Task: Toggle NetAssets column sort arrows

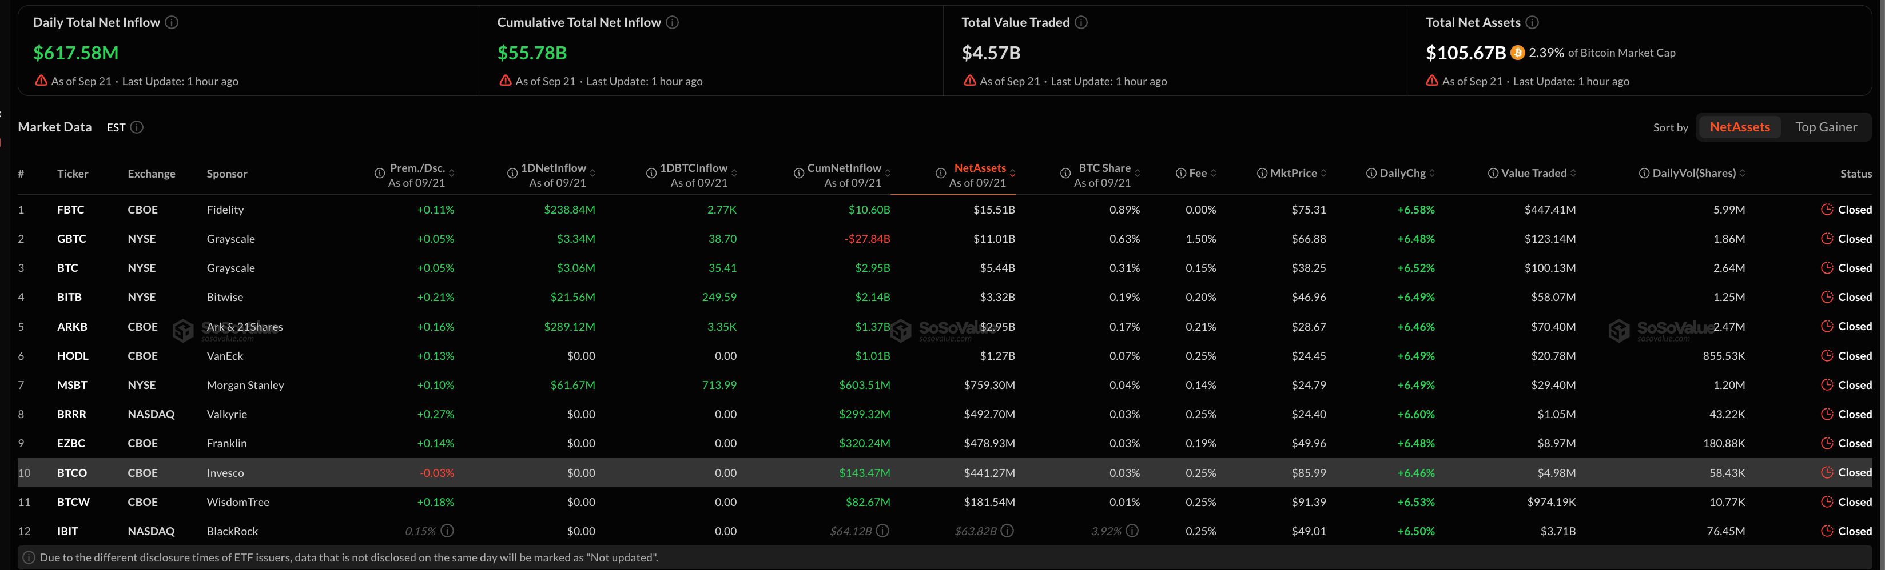Action: pos(1013,173)
